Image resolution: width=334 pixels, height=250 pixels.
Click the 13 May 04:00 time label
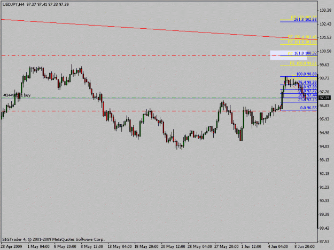120,247
